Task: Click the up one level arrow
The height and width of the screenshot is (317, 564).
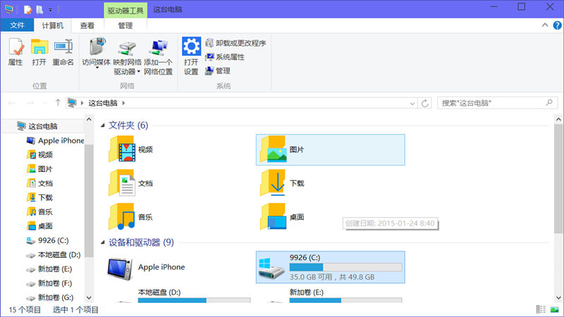Action: (x=58, y=103)
